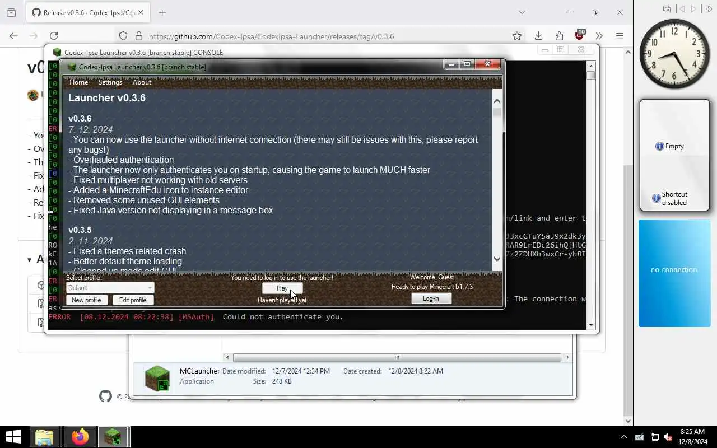Click the touch keyboard tray icon
The height and width of the screenshot is (448, 717).
639,437
